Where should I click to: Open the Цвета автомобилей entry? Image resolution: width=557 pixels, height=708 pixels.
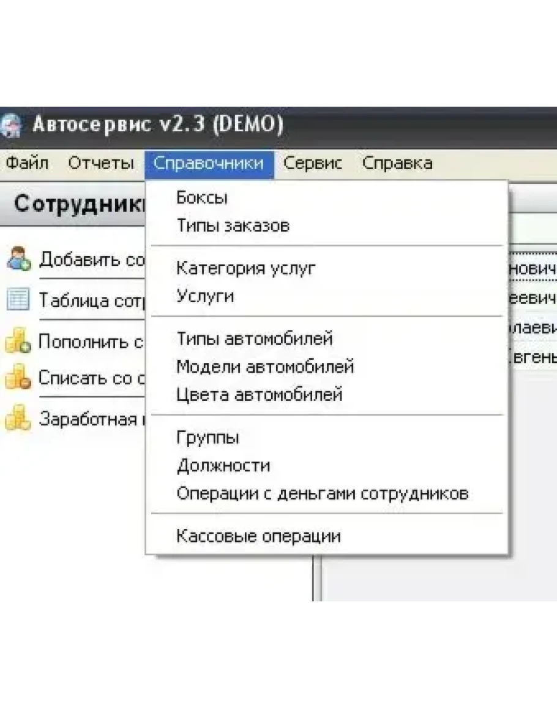259,395
